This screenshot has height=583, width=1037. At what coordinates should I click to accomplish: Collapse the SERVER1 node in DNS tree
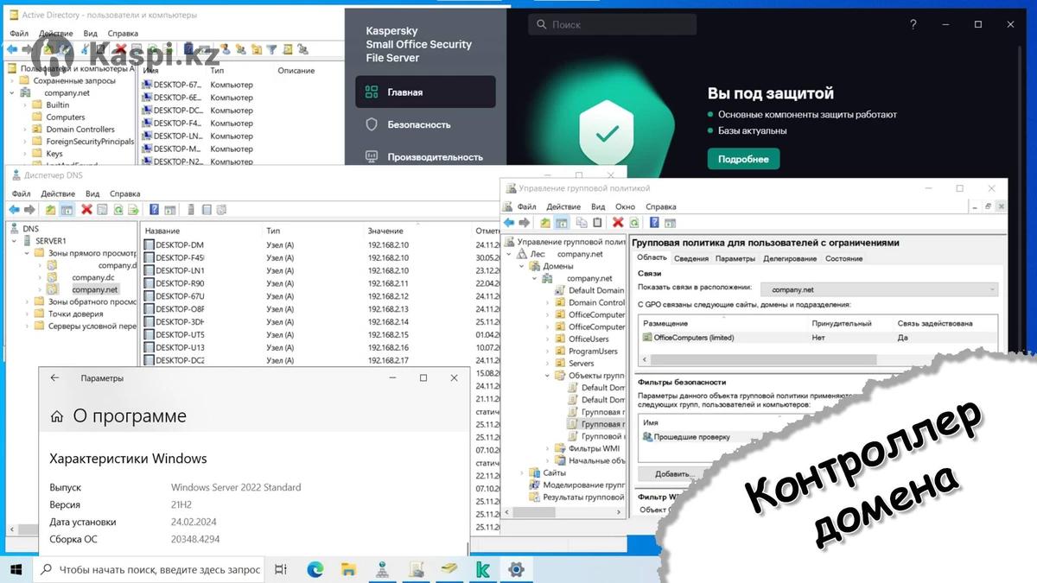click(x=15, y=241)
